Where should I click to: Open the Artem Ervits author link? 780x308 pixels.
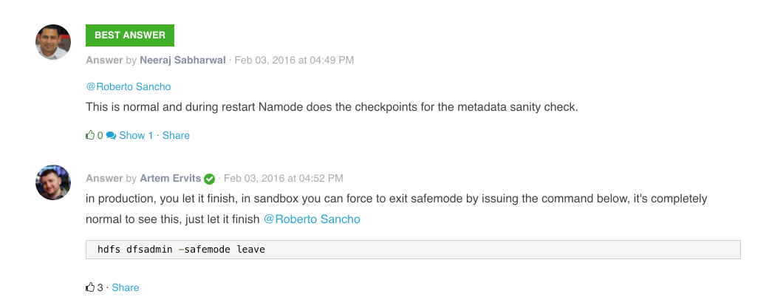pos(171,178)
